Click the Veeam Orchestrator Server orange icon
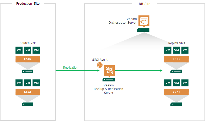The width and height of the screenshot is (205, 121). (x=144, y=21)
